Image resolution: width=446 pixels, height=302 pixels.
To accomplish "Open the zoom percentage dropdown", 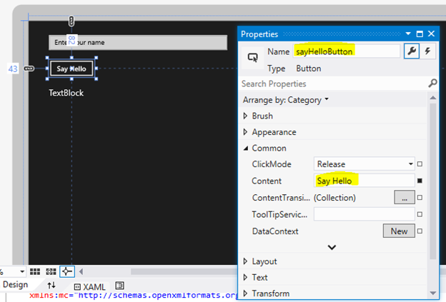I will click(21, 271).
